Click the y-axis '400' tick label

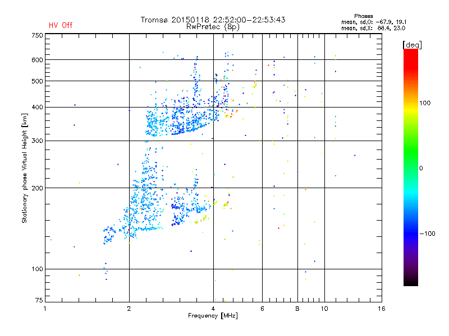[37, 107]
